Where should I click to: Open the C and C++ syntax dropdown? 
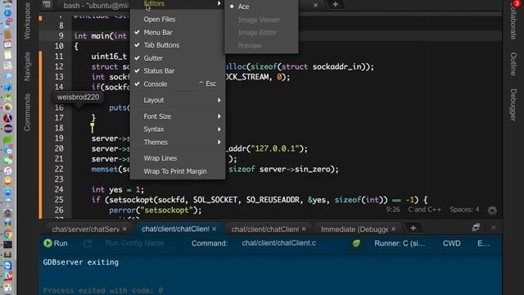(x=424, y=210)
